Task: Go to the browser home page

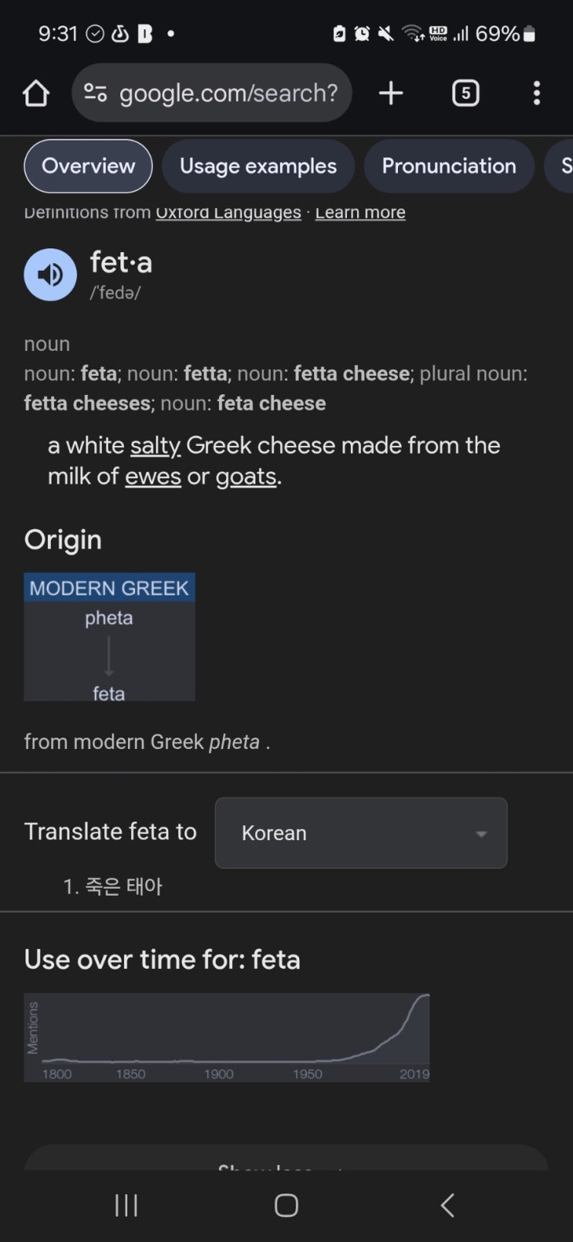Action: (35, 93)
